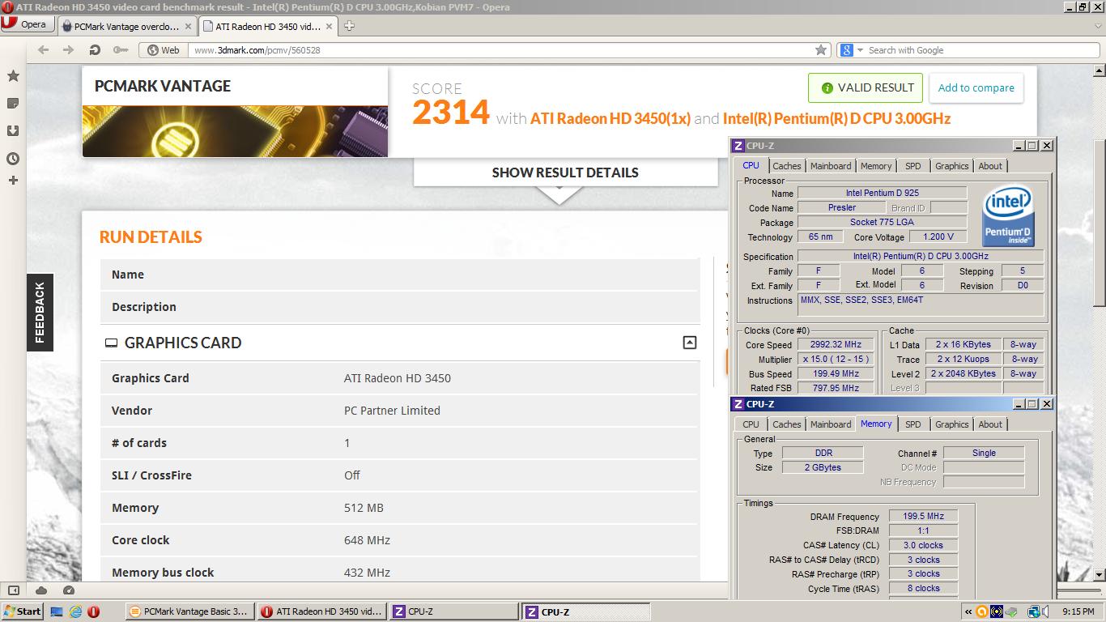Viewport: 1106px width, 622px height.
Task: Switch to PCMark Vantage Basic taskbar button
Action: click(190, 611)
